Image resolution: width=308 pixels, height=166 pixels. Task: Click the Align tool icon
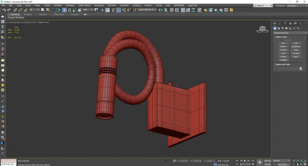(x=166, y=10)
